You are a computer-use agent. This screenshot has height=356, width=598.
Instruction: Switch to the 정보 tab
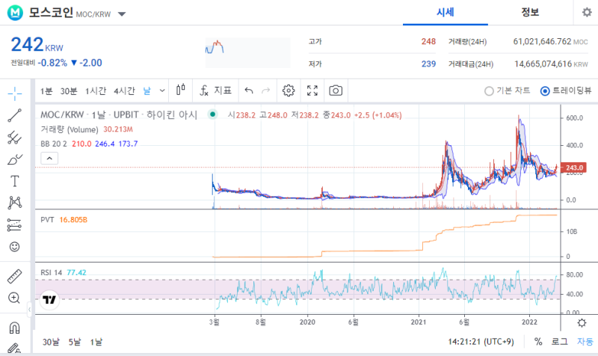[x=530, y=13]
